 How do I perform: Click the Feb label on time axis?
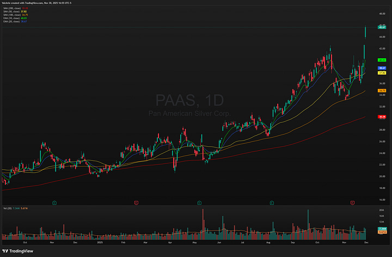click(x=123, y=242)
